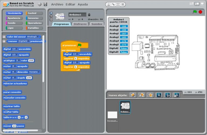Viewport: 207px width, 135px height.
Task: Switch to the Disfraces tab
Action: tap(80, 24)
